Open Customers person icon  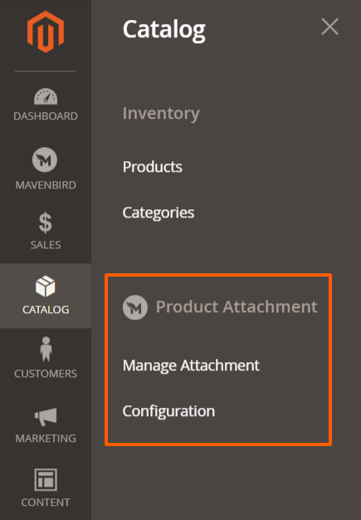click(46, 349)
